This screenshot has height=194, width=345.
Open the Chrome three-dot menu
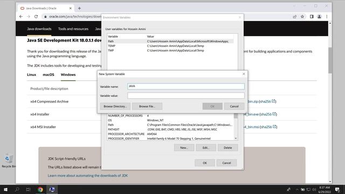click(x=327, y=17)
